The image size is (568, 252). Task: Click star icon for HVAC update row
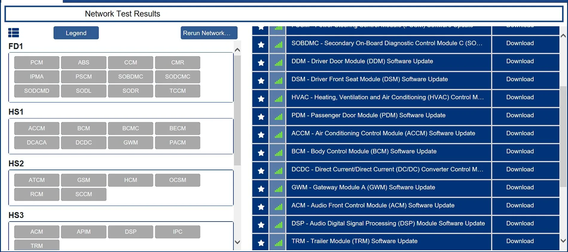pos(261,99)
